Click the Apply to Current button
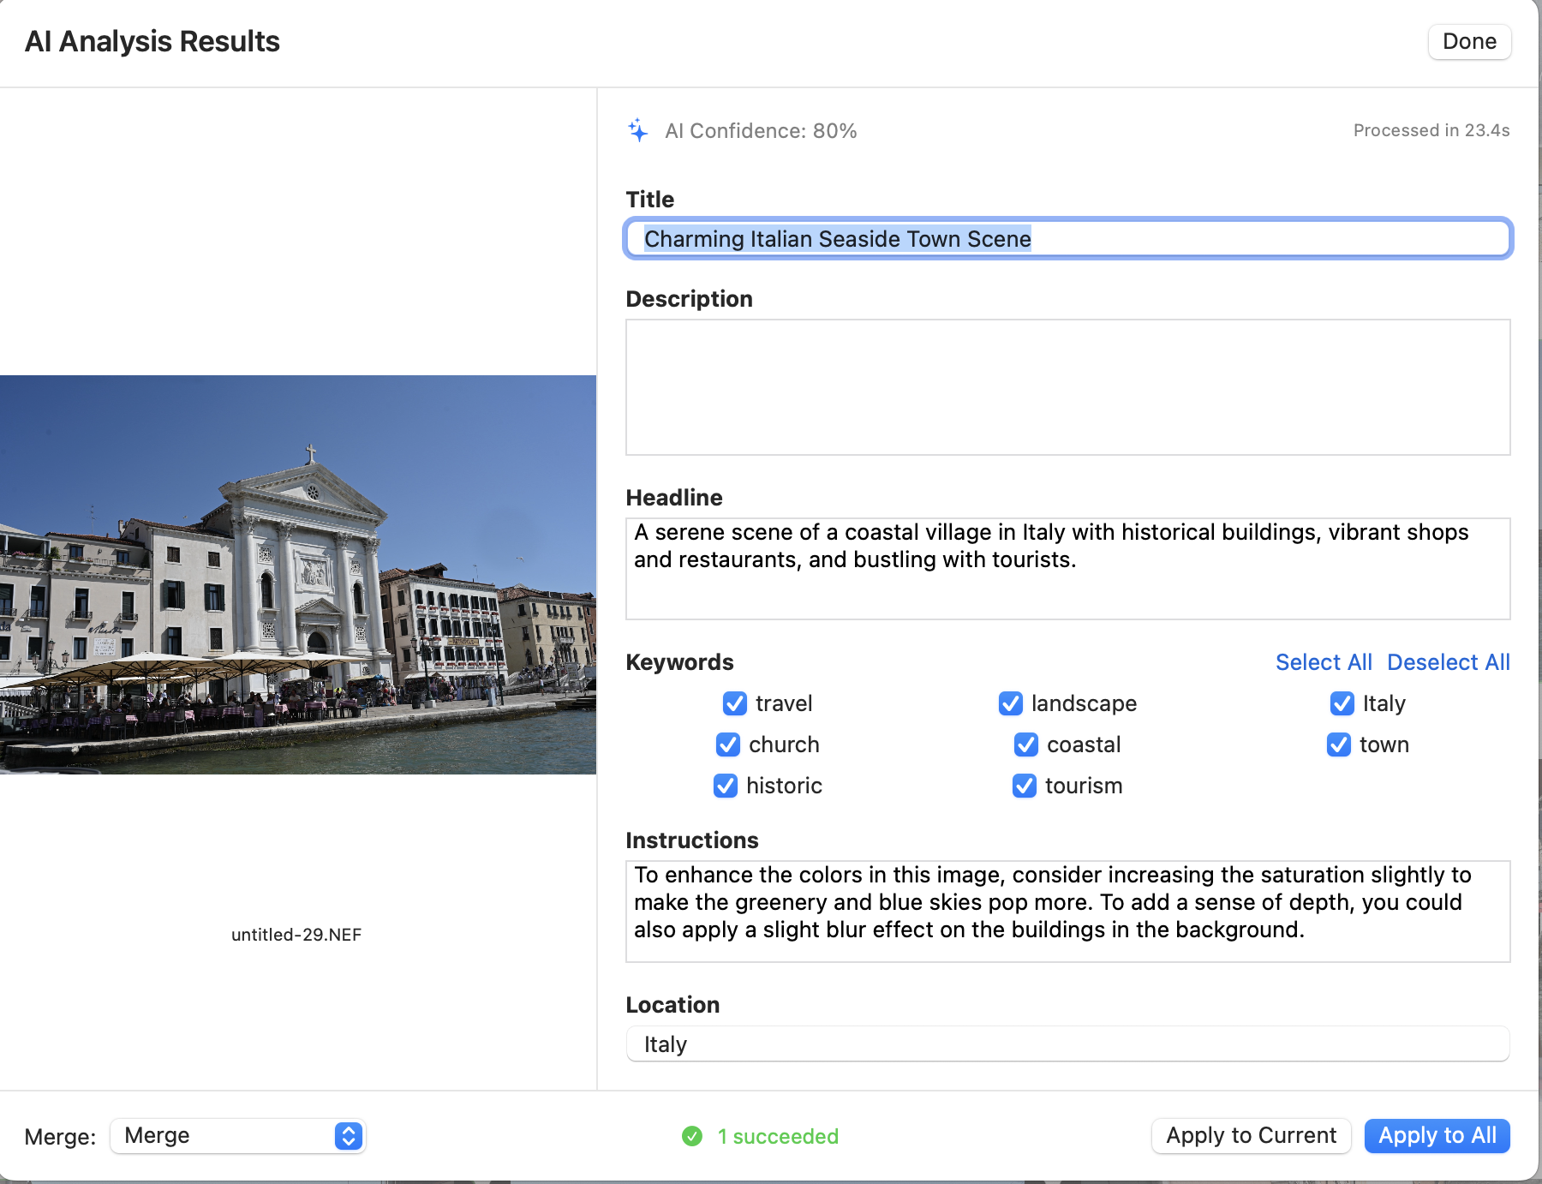The height and width of the screenshot is (1184, 1542). (x=1251, y=1135)
